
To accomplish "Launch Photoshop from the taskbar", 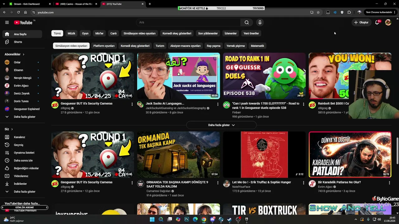I will click(x=187, y=219).
